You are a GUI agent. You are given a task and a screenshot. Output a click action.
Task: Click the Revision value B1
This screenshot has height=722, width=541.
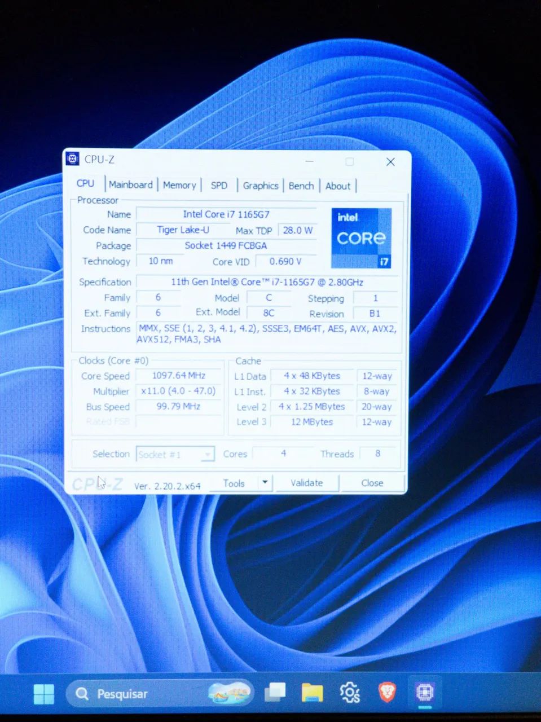(x=375, y=313)
